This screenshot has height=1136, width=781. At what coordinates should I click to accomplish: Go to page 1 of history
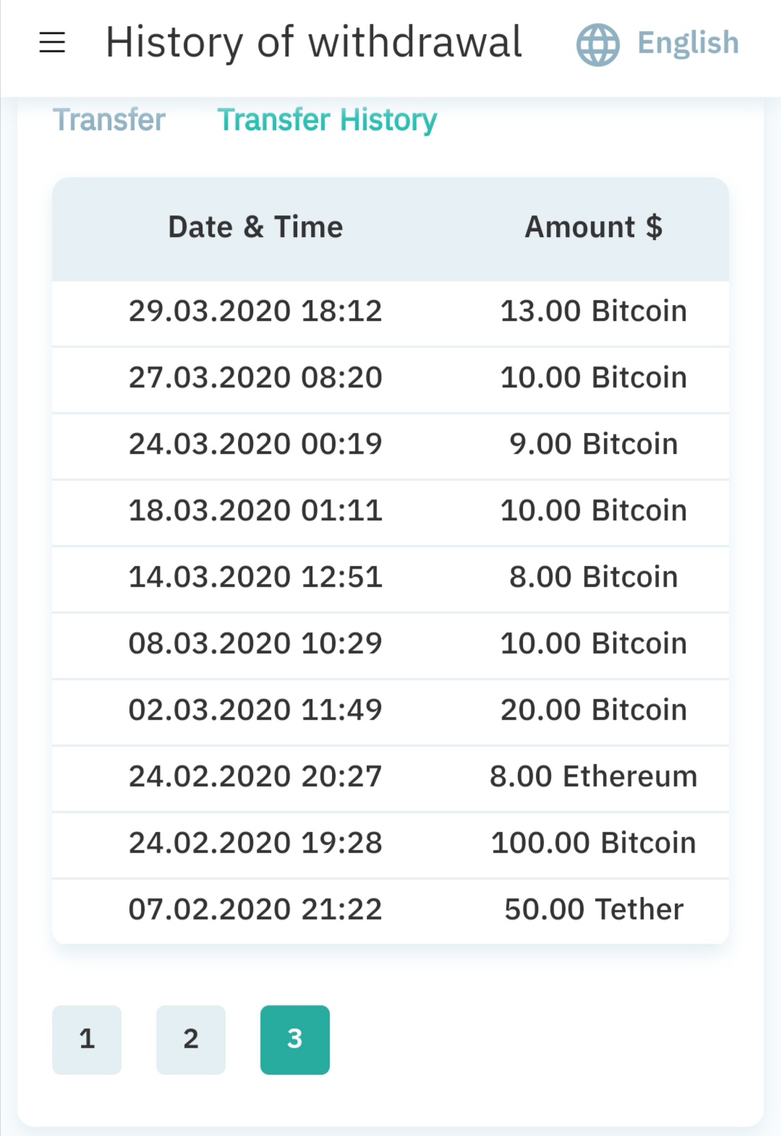point(87,1039)
